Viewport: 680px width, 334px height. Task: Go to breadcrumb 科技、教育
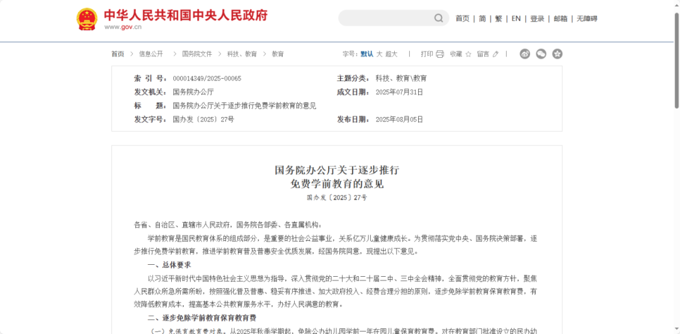pos(242,54)
